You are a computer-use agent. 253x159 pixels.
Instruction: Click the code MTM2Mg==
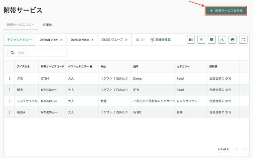click(49, 112)
